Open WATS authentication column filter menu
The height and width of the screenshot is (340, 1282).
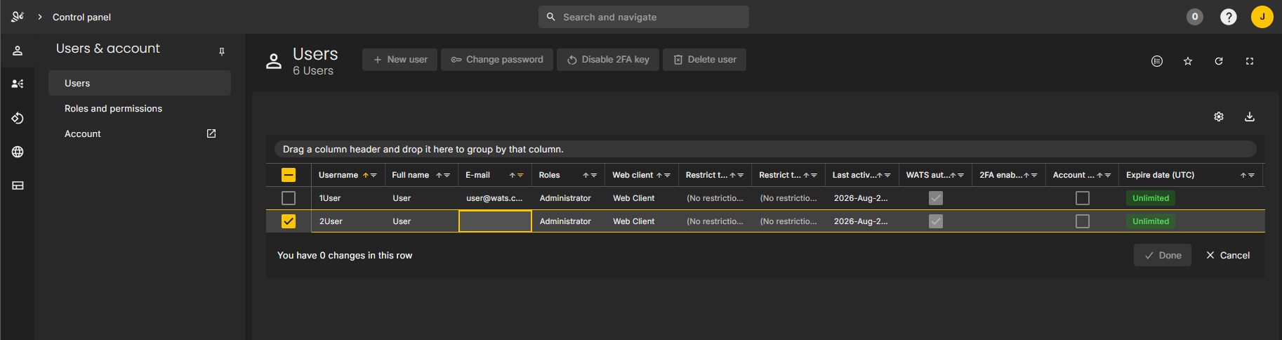[960, 175]
